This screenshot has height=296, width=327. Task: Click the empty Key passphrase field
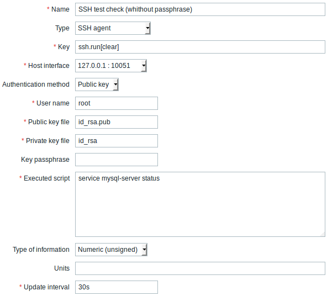[x=117, y=160]
